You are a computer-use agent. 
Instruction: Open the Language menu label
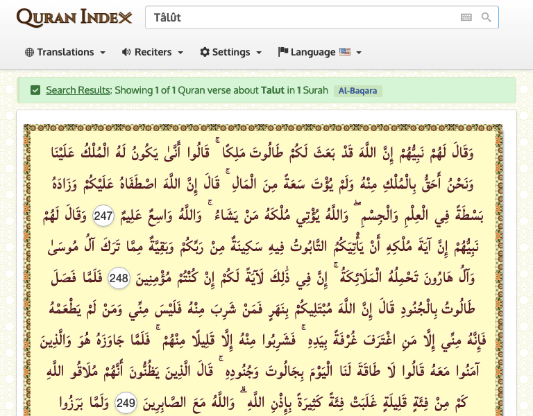(x=312, y=52)
